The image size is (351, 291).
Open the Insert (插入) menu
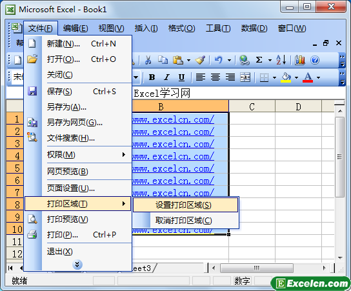(x=146, y=28)
